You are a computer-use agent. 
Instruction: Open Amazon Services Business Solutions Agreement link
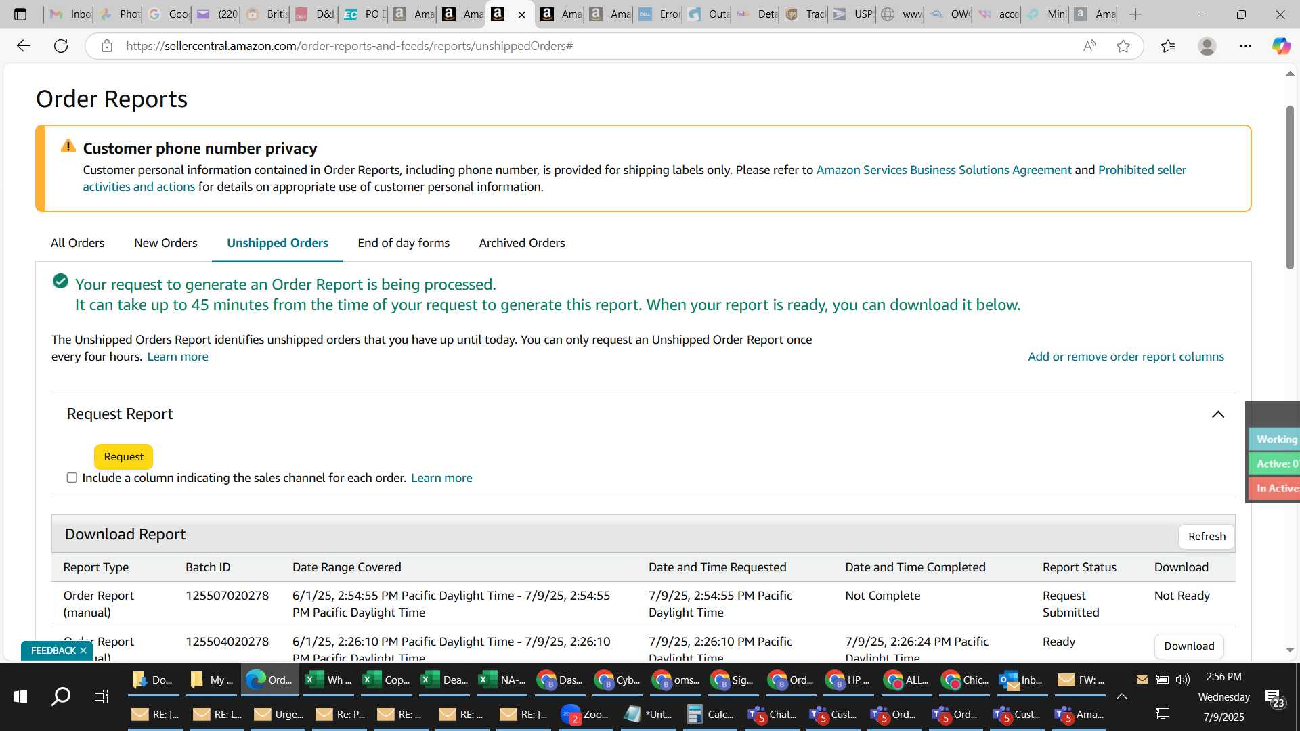coord(944,170)
